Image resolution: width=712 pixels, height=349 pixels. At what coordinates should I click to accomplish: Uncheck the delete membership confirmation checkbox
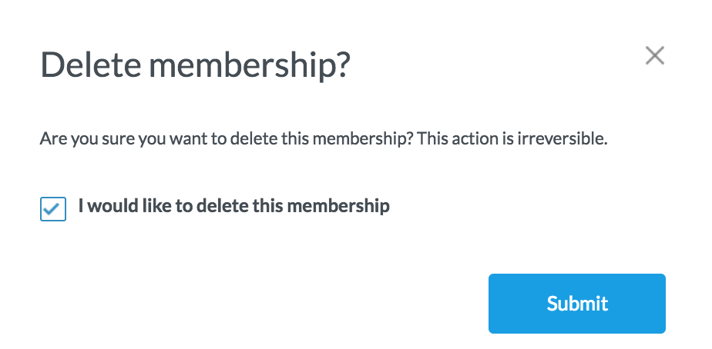[52, 209]
